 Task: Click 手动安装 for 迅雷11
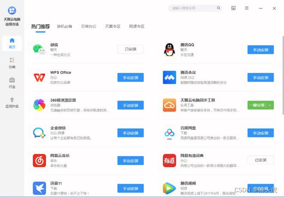click(130, 188)
